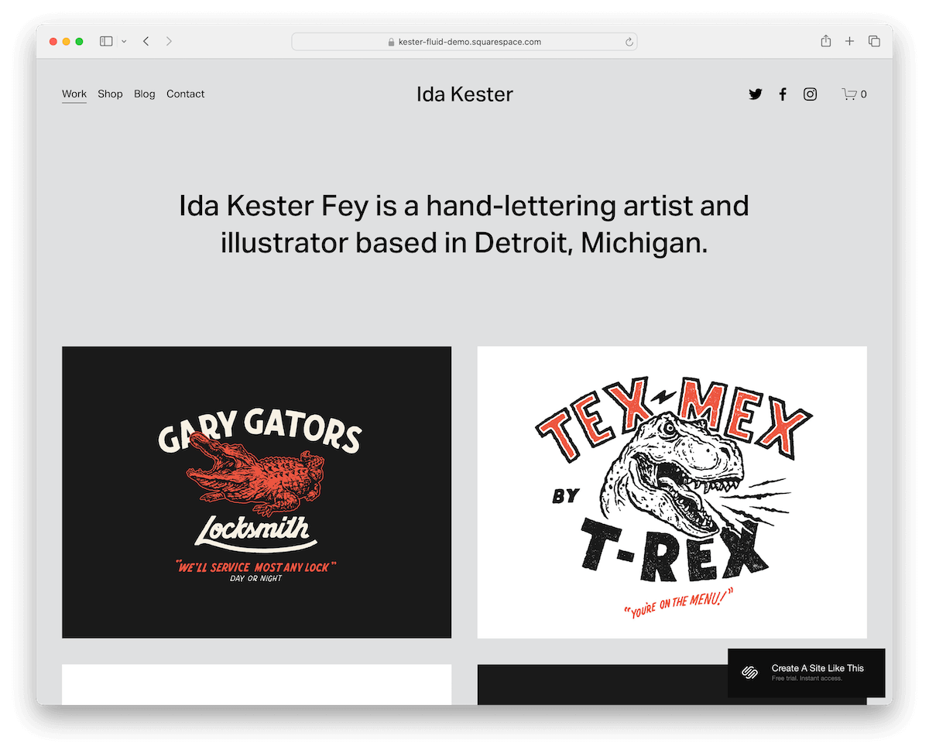Viewport: 929px width, 753px height.
Task: Visit the Instagram profile icon
Action: pyautogui.click(x=810, y=94)
